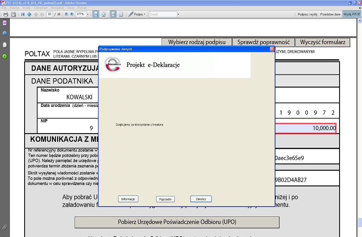The height and width of the screenshot is (237, 362).
Task: Click the DANE PODATNIKA heading
Action: pyautogui.click(x=62, y=81)
